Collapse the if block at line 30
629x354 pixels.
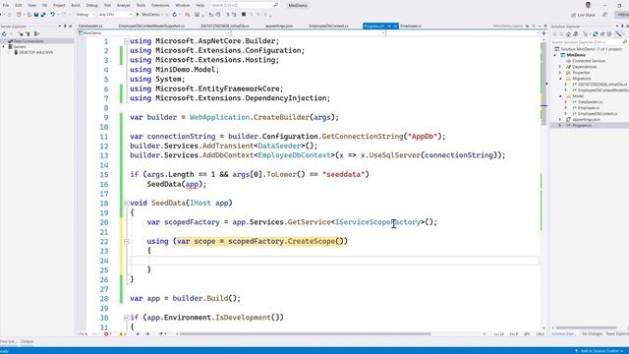point(127,318)
